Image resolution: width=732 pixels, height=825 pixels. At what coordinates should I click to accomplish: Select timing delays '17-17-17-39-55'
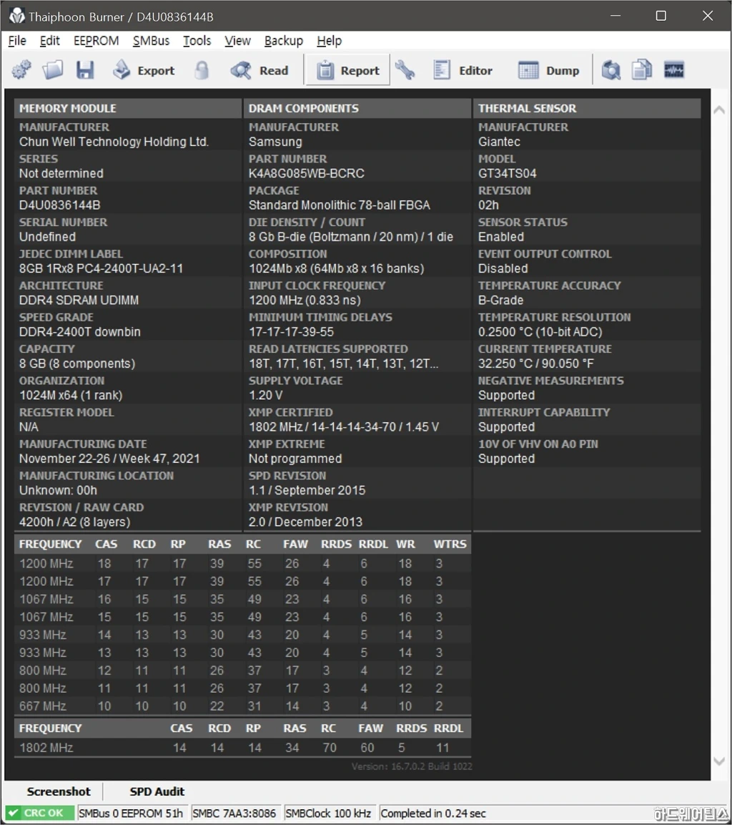291,331
